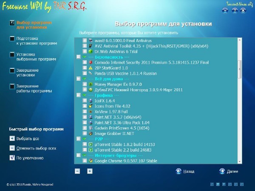Open step Завершение работы программы
This screenshot has width=255, height=191.
[x=31, y=89]
